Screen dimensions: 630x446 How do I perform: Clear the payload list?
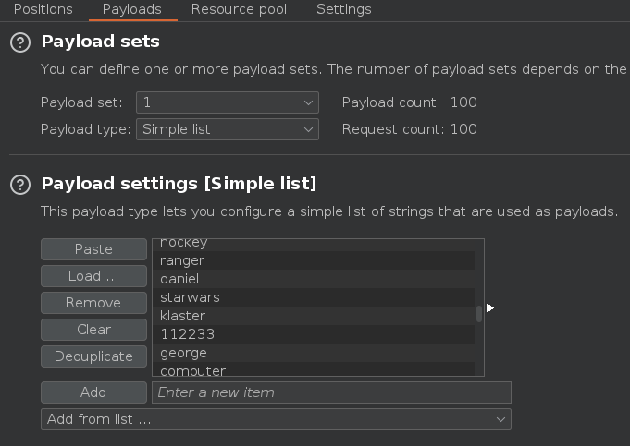pyautogui.click(x=93, y=330)
